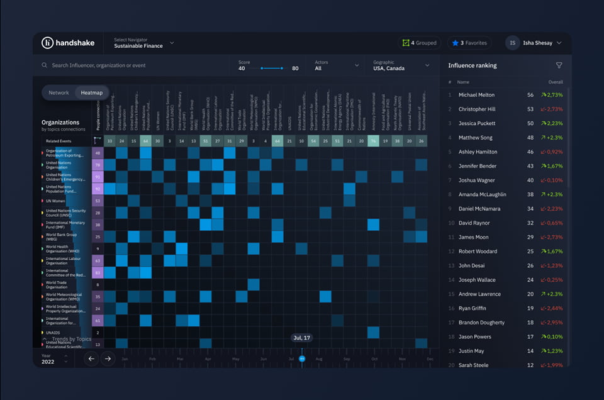This screenshot has height=400, width=604.
Task: Click Jason Powers' +0,10% trend indicator
Action: 552,336
